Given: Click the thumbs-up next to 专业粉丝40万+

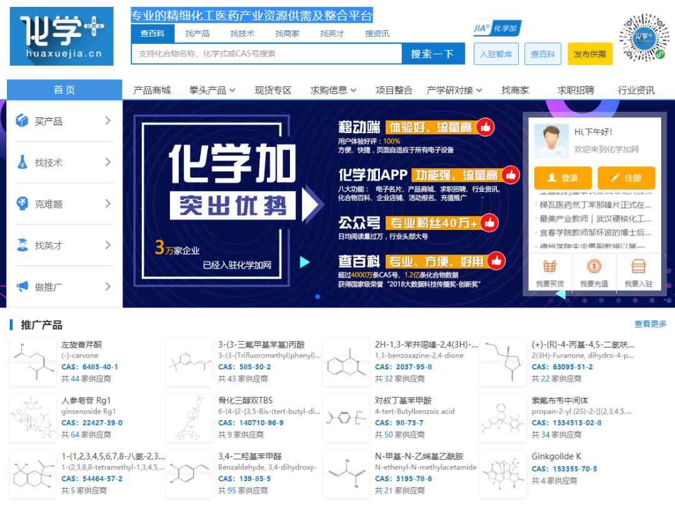Looking at the screenshot, I should [x=489, y=223].
